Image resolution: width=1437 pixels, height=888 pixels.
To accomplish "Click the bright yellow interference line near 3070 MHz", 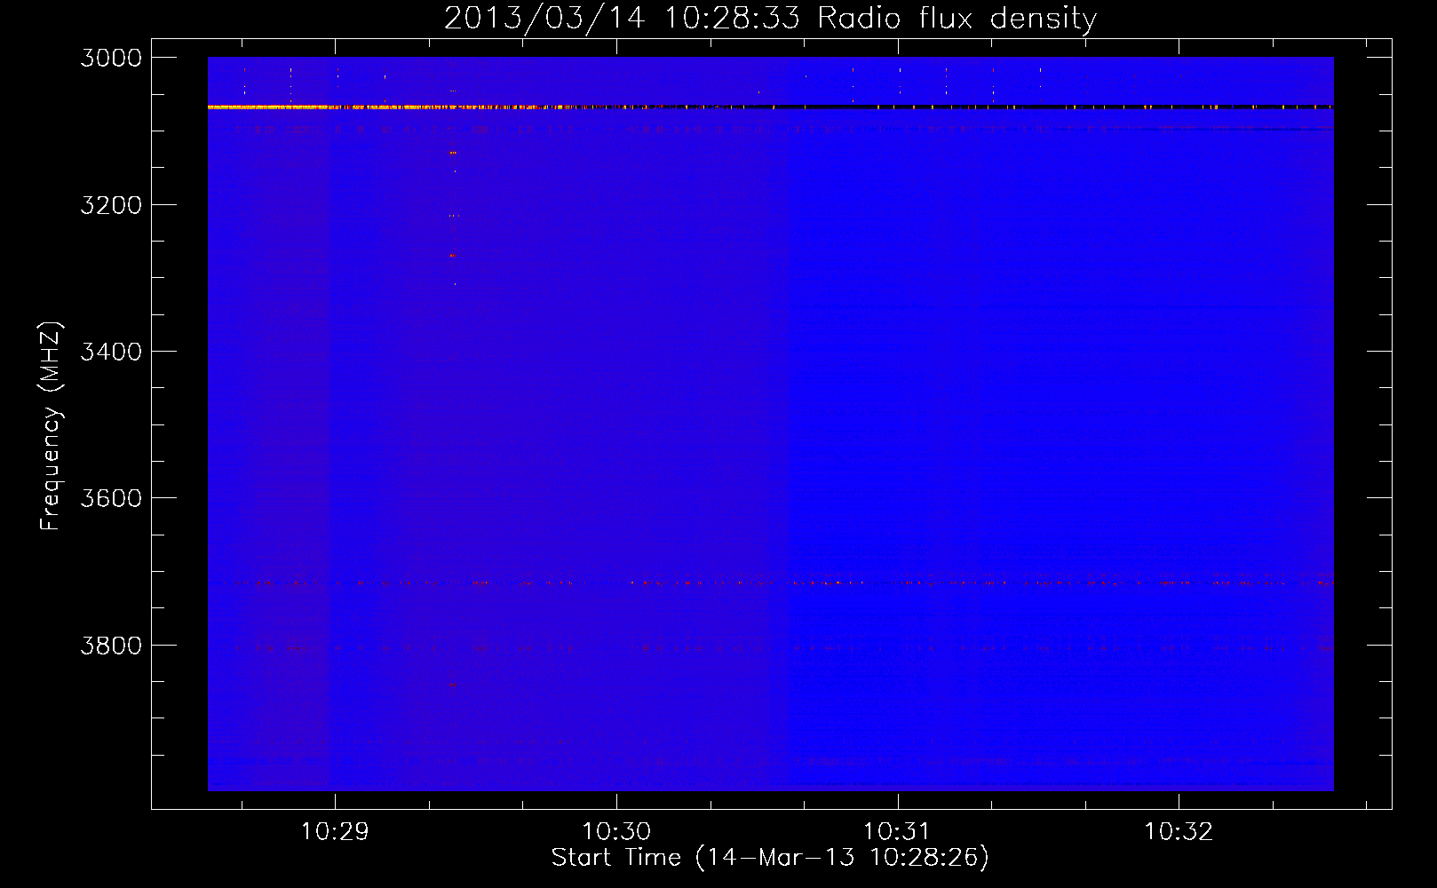I will pyautogui.click(x=770, y=107).
